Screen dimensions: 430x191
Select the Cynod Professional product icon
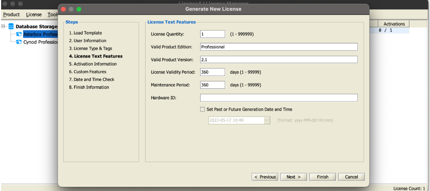19,41
